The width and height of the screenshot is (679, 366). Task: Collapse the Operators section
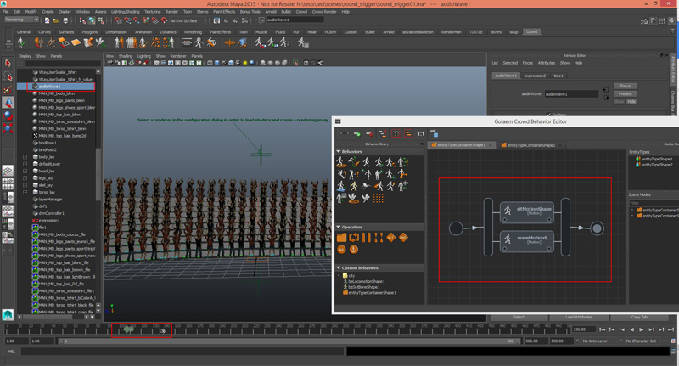click(x=339, y=228)
